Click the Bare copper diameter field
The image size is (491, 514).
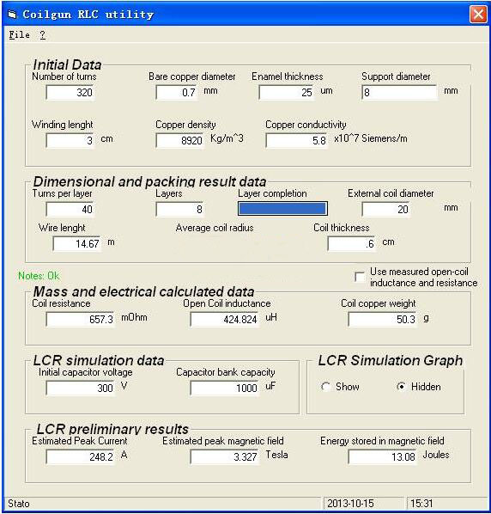pos(177,93)
